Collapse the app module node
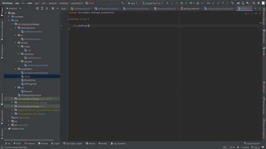Screen dimensions: 266x149 6,13
